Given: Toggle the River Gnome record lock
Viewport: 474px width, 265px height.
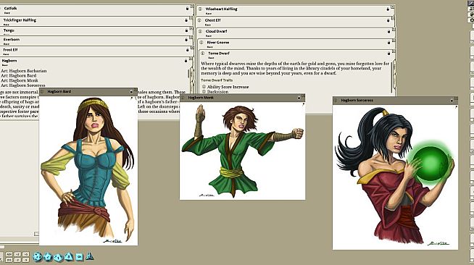Looking at the screenshot, I should tap(388, 43).
